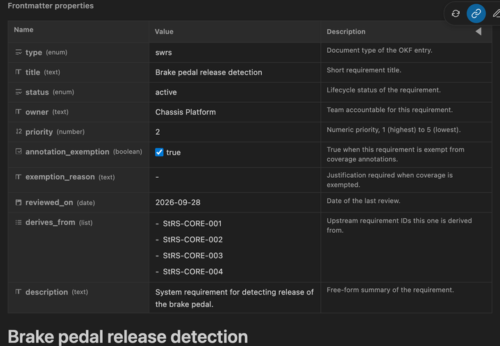Click the 'owner' property name

coord(37,112)
